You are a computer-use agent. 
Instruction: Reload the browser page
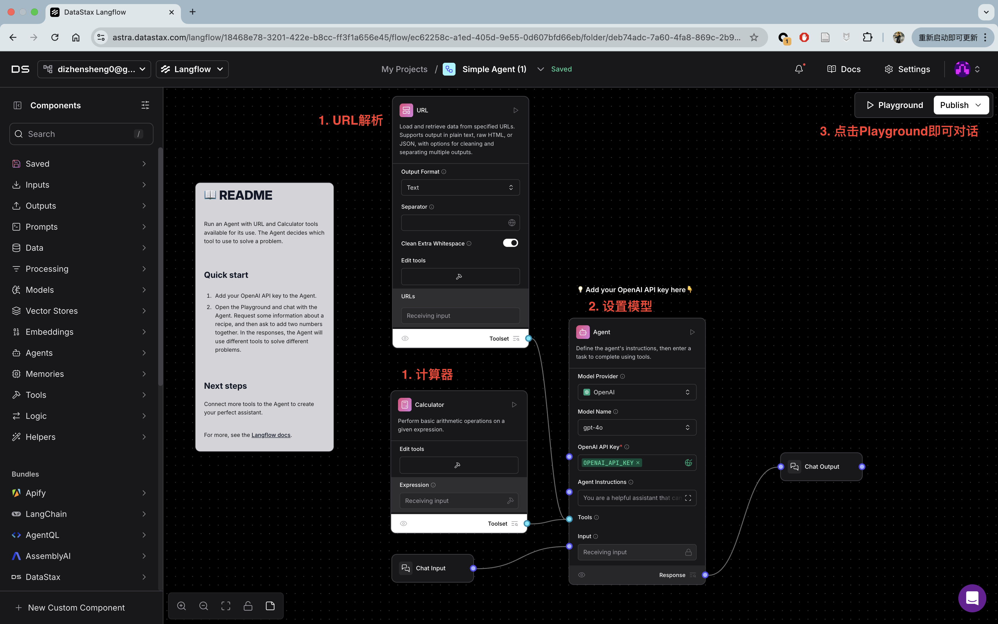pos(55,37)
